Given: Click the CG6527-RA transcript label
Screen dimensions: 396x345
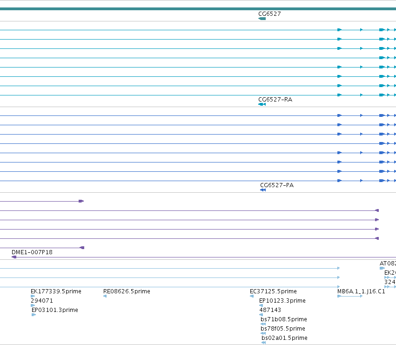Looking at the screenshot, I should coord(275,100).
